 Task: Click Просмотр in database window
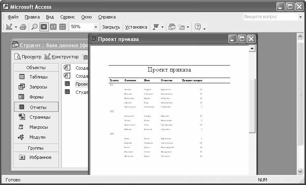coord(28,57)
